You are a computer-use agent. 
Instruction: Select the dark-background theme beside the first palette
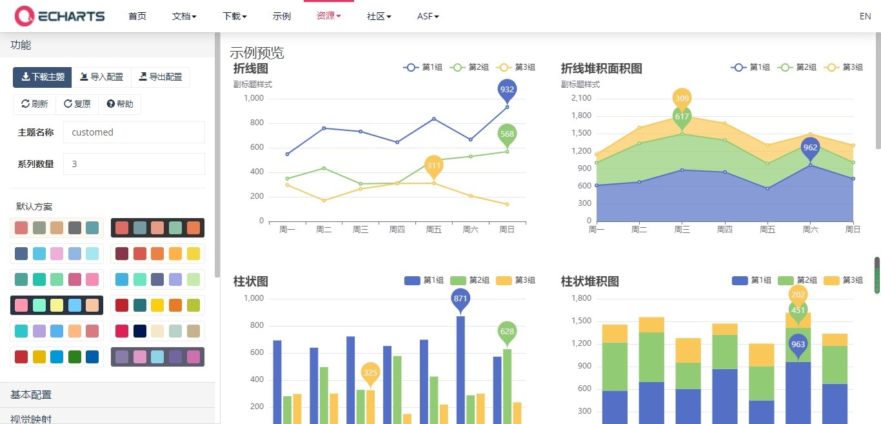pyautogui.click(x=157, y=228)
